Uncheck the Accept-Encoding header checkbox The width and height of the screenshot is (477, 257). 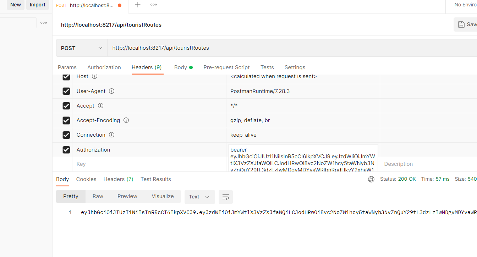pos(66,120)
